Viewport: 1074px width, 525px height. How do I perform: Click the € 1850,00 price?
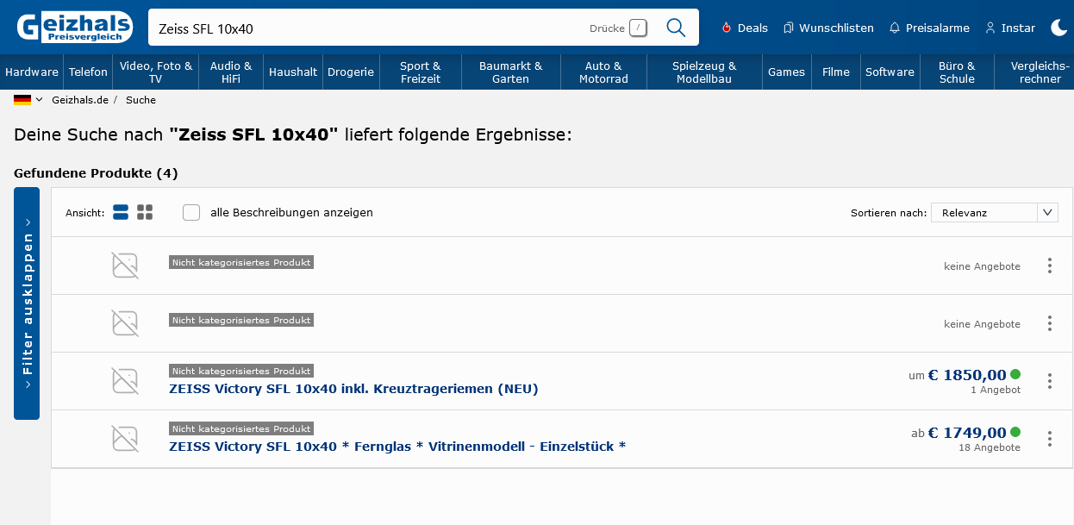pyautogui.click(x=967, y=375)
